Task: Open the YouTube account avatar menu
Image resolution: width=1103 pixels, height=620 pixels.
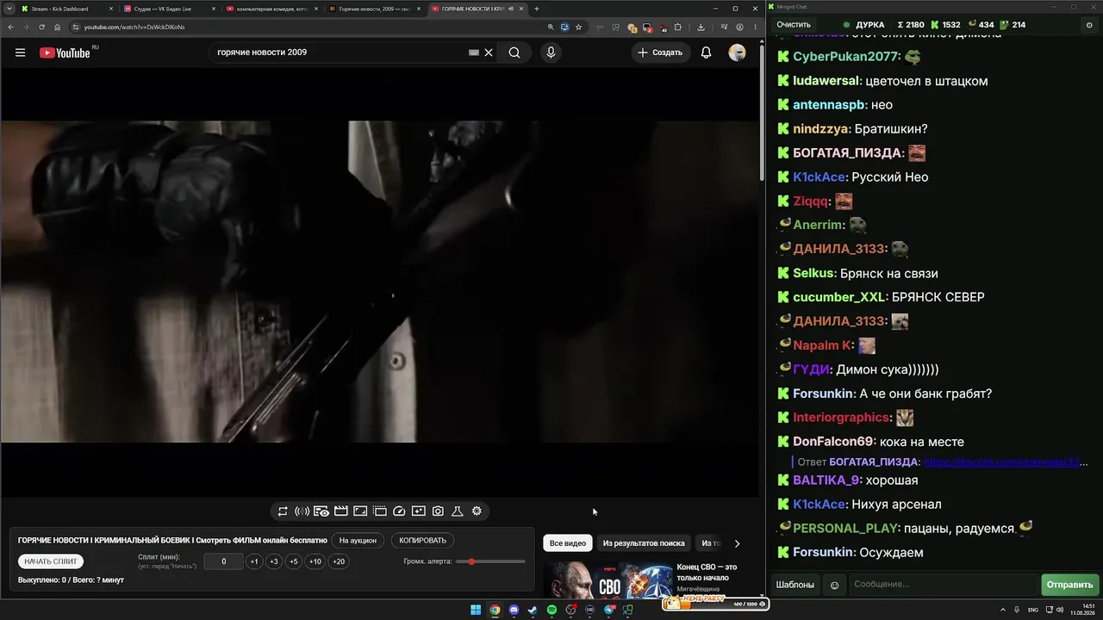Action: pos(737,53)
